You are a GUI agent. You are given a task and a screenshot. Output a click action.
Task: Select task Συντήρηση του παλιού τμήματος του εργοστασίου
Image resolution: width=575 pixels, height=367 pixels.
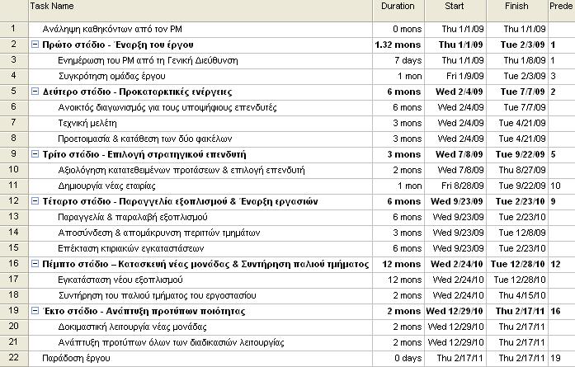157,295
